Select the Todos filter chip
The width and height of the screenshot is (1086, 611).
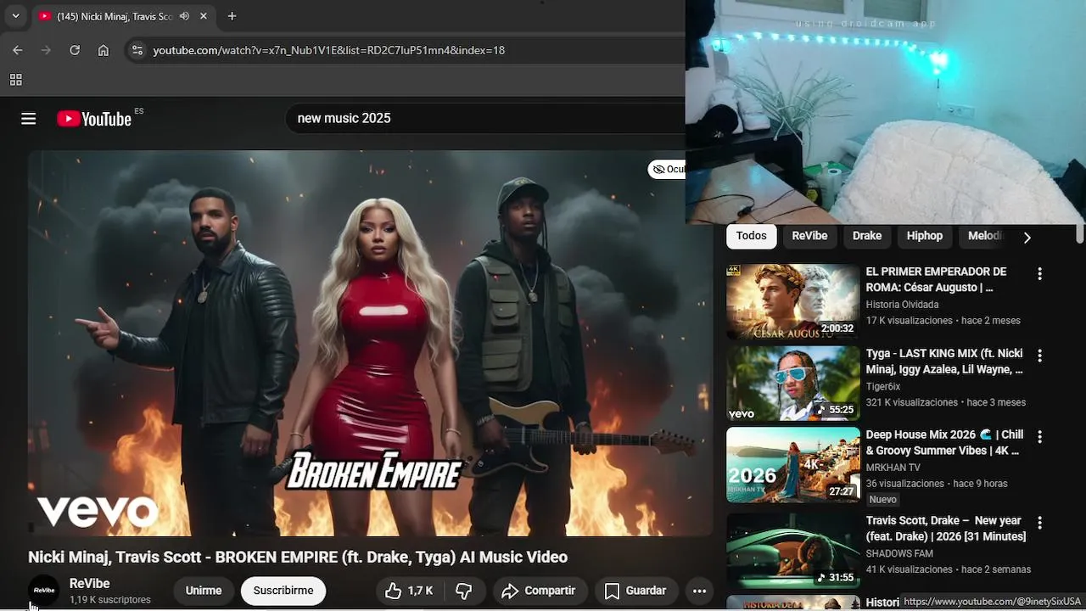[751, 236]
